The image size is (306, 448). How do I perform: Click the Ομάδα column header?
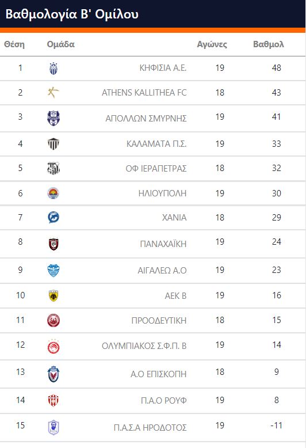pos(60,44)
